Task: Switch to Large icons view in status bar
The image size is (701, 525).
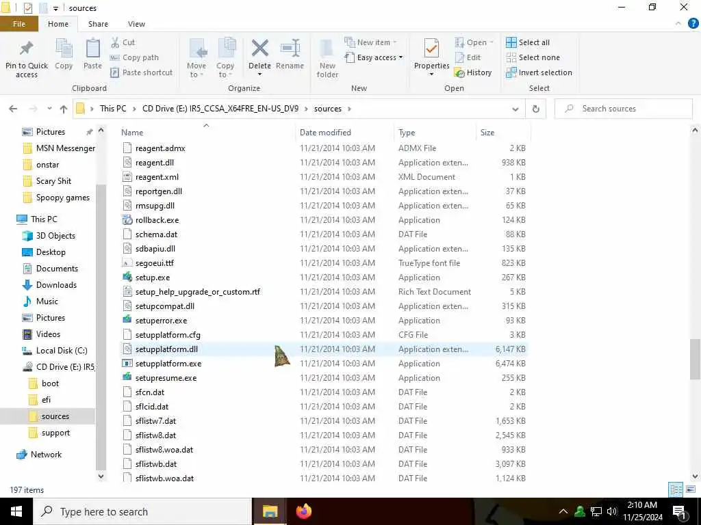Action: click(690, 489)
